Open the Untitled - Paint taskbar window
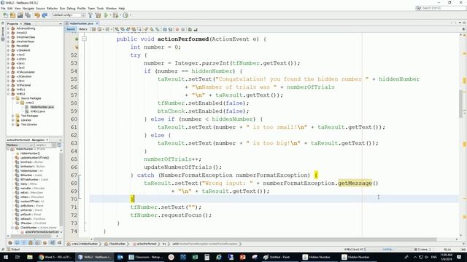Screen dimensions: 467x262 (x=280, y=257)
